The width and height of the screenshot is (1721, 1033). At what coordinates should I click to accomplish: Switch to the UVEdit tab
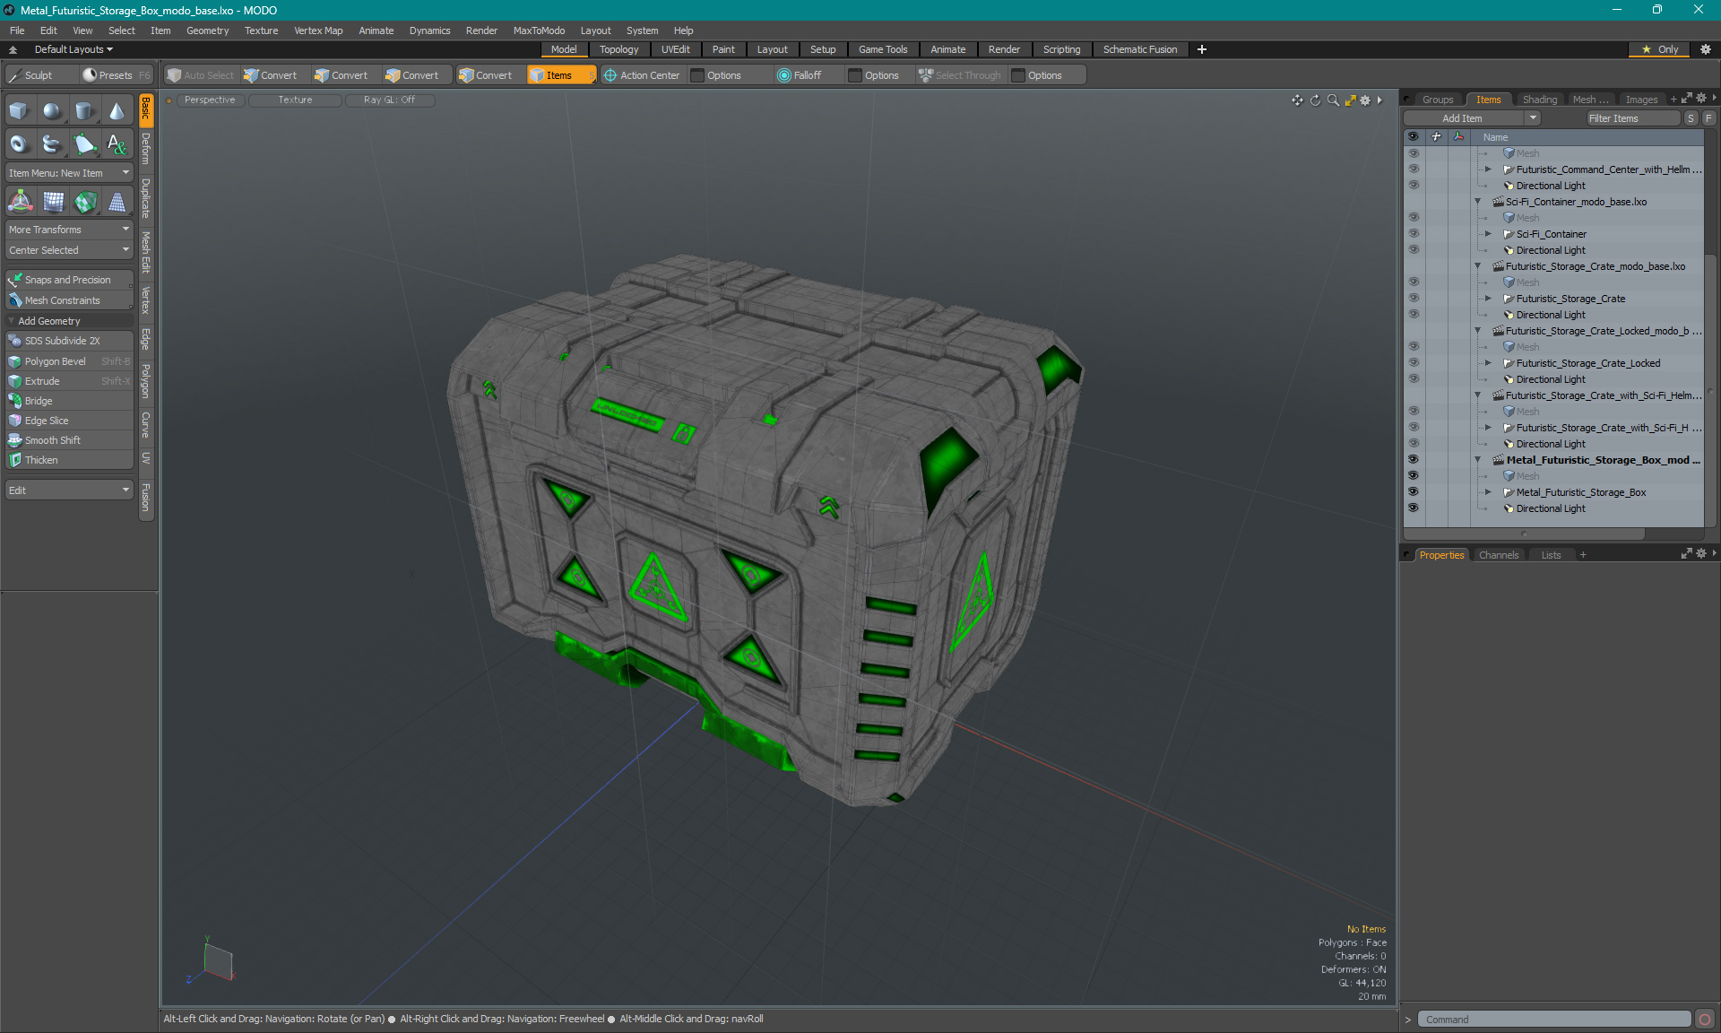coord(675,49)
